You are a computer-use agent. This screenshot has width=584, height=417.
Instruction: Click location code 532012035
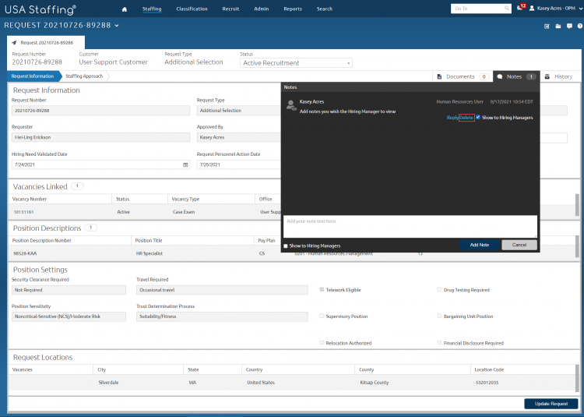(487, 383)
